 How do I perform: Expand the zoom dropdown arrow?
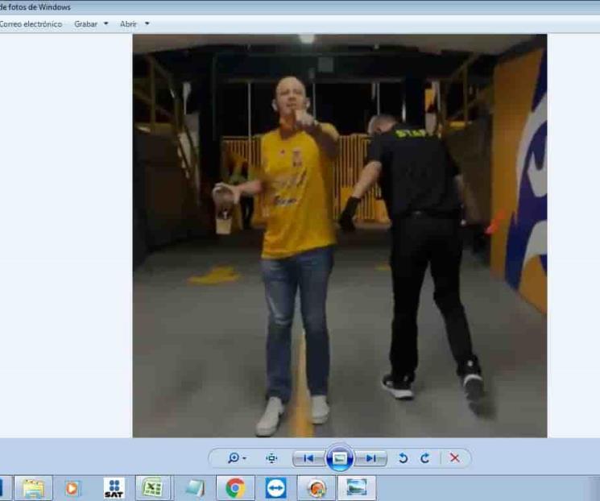click(245, 458)
